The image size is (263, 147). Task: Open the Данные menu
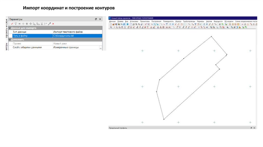pos(112,22)
